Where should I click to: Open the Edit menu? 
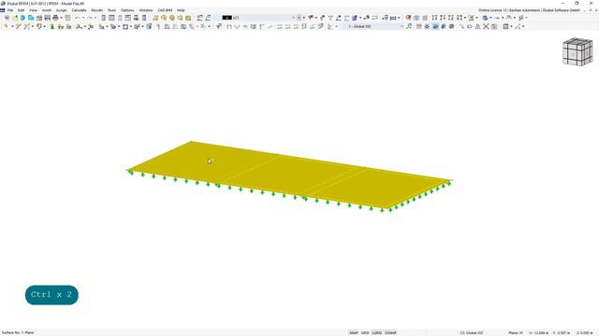22,10
